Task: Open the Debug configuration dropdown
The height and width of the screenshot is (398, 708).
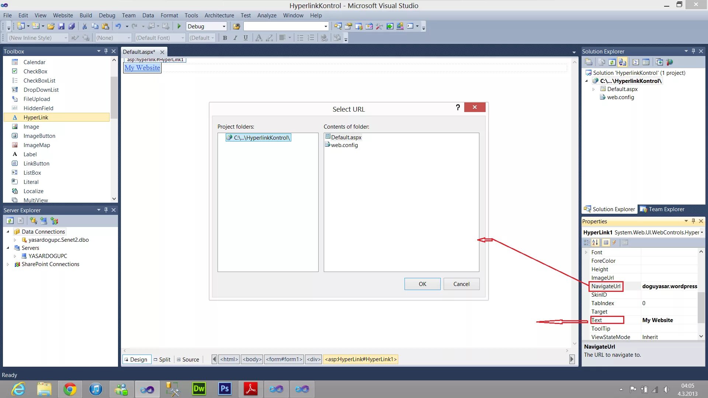Action: tap(223, 26)
